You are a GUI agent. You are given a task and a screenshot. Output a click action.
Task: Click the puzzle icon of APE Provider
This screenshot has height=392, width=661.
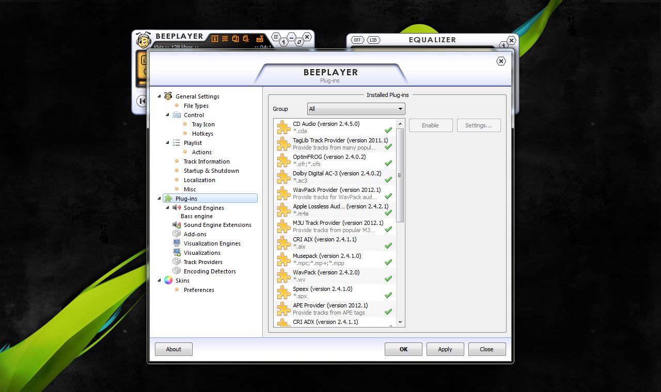[x=284, y=308]
